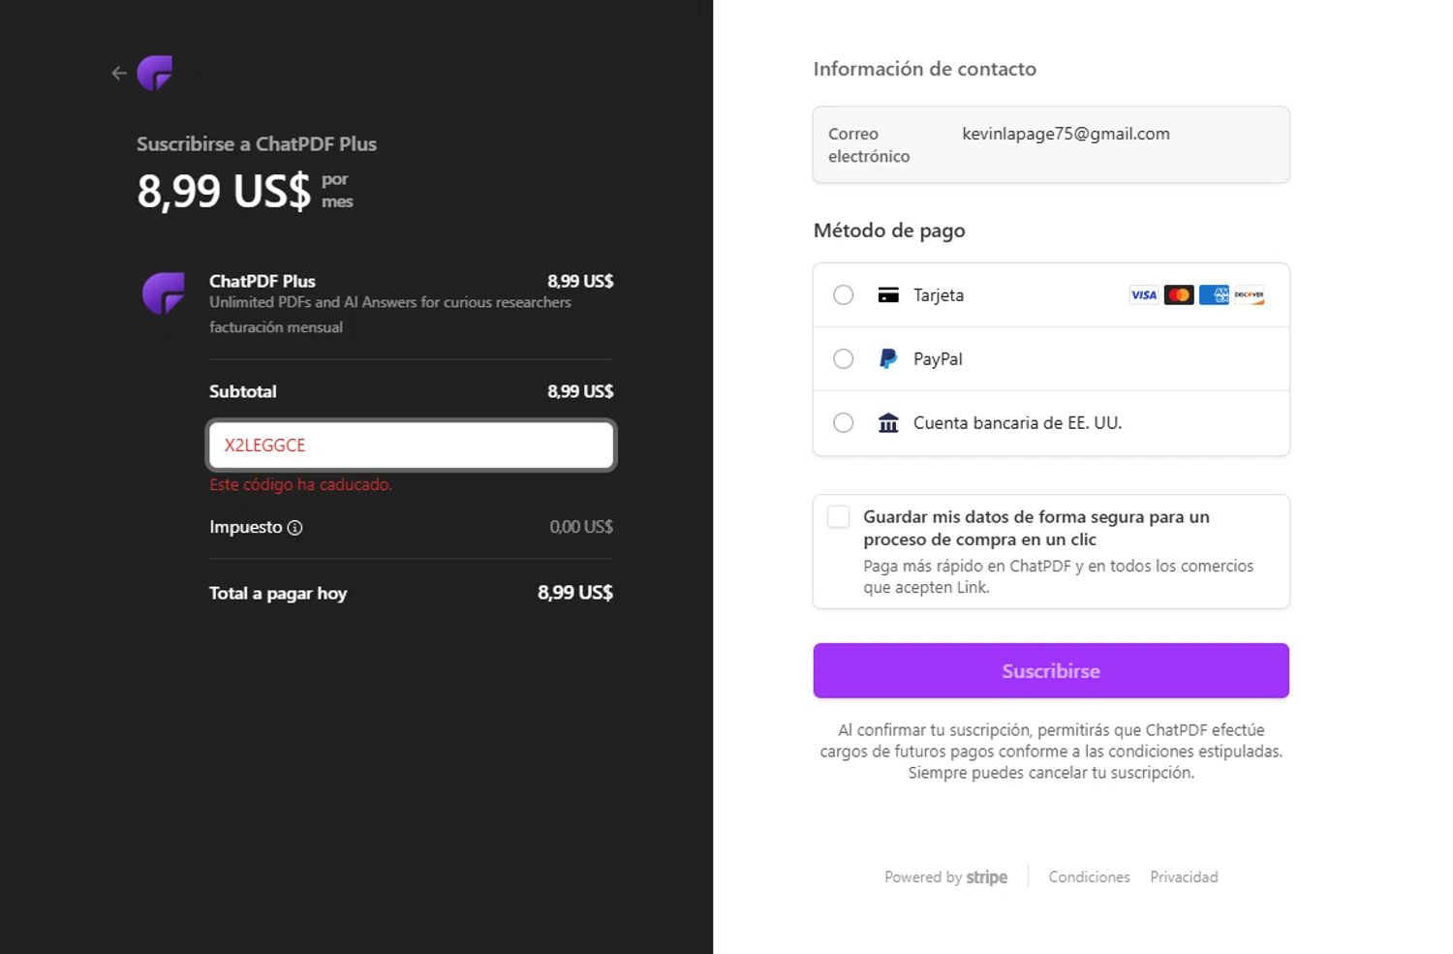Check the Guardar mis datos checkbox
The height and width of the screenshot is (954, 1453).
tap(839, 517)
